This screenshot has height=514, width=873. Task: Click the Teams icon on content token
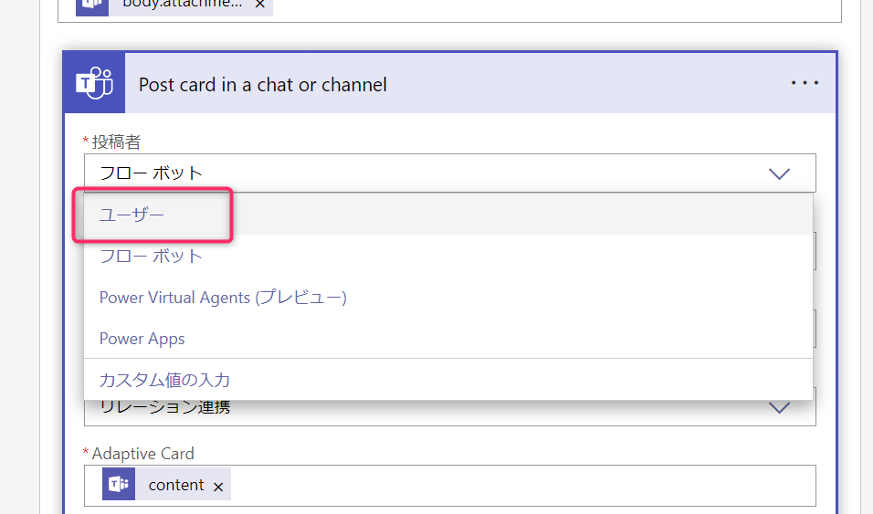(x=119, y=484)
